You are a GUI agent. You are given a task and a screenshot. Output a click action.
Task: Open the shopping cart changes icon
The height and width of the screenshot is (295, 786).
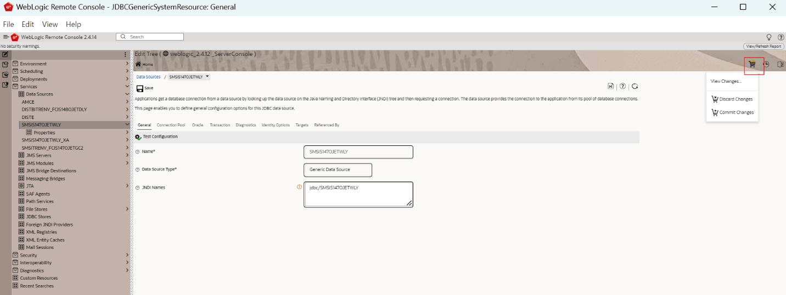click(753, 64)
